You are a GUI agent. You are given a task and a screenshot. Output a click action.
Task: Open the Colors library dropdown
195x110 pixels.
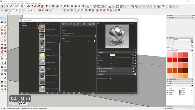coord(183,51)
